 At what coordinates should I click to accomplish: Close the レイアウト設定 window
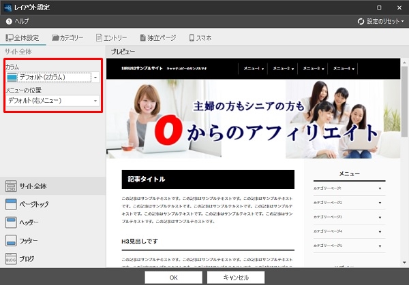[x=399, y=7]
